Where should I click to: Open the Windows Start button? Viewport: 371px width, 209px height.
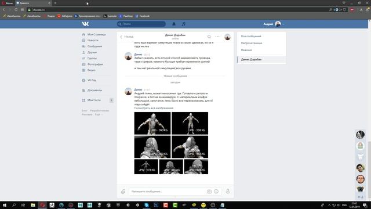coord(5,205)
